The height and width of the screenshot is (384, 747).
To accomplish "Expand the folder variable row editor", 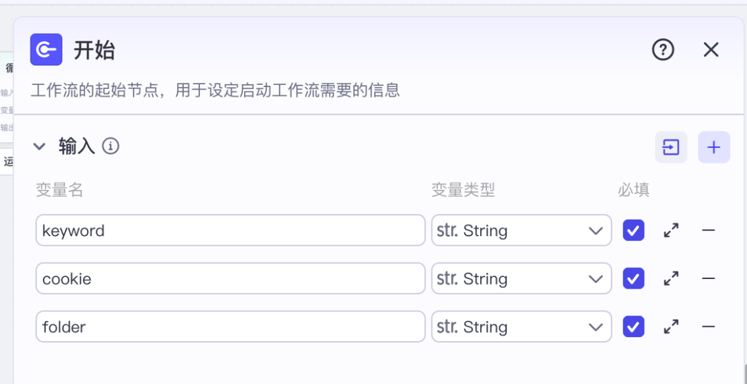I will 671,327.
